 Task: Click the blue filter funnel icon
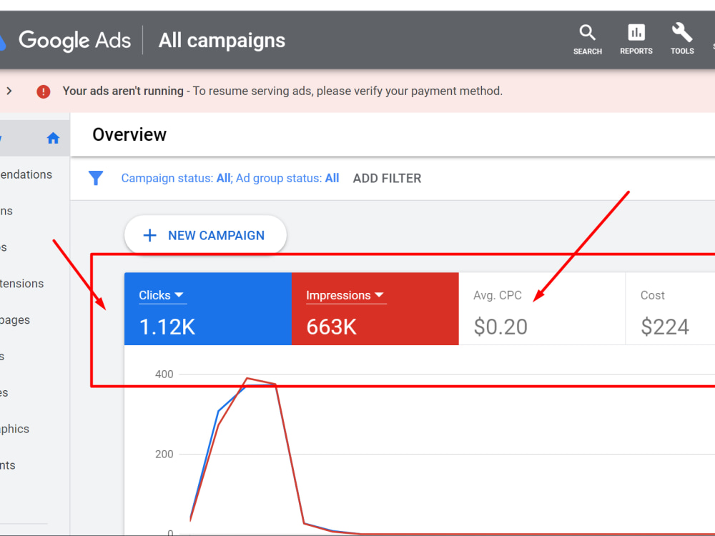click(96, 178)
